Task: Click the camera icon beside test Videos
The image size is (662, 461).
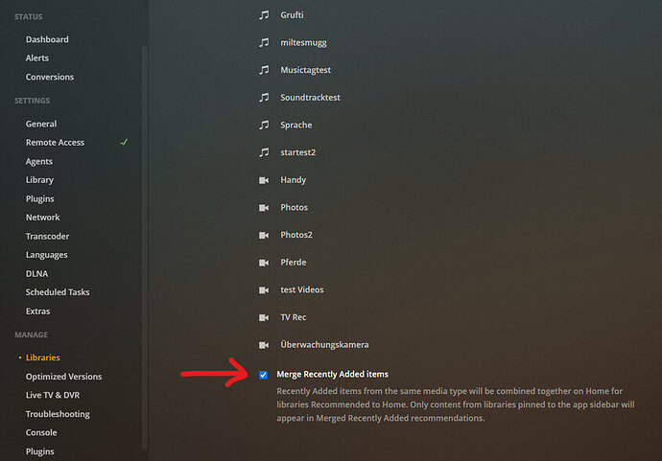Action: (x=264, y=290)
